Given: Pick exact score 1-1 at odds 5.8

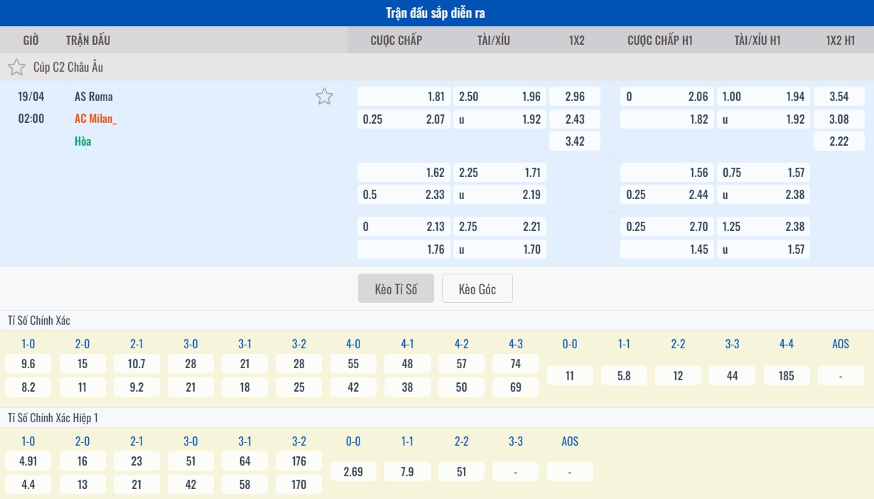Looking at the screenshot, I should 624,375.
